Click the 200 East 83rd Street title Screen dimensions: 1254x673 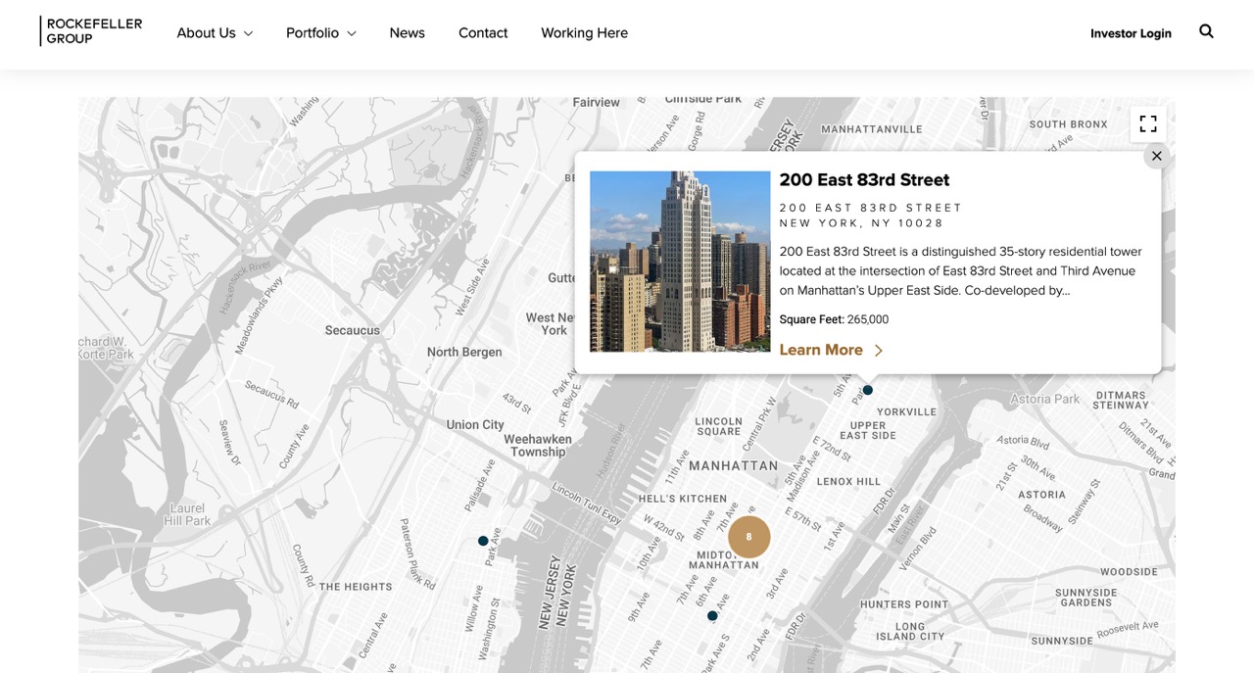pos(864,180)
